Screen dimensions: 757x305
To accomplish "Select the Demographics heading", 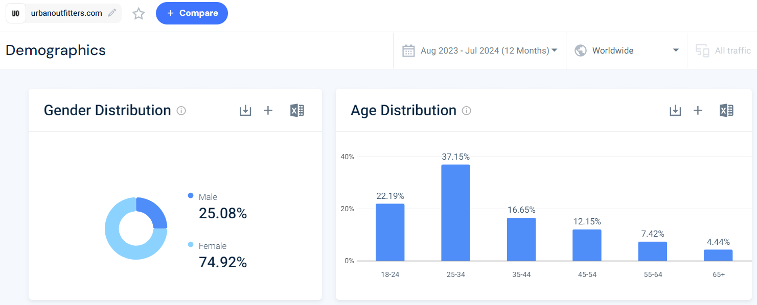I will pyautogui.click(x=55, y=50).
